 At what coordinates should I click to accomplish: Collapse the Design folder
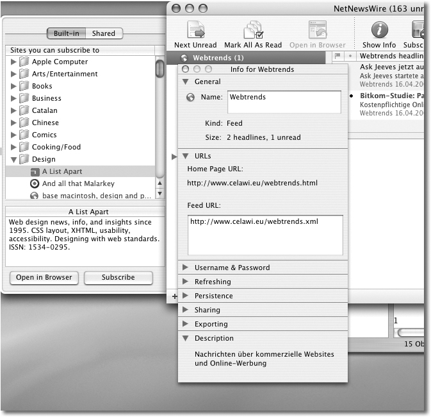[13, 160]
